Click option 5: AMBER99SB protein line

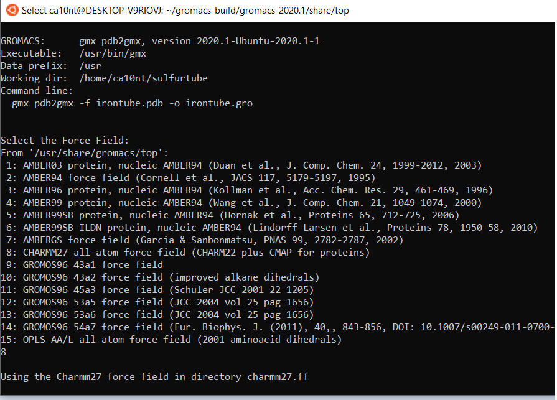click(x=233, y=215)
